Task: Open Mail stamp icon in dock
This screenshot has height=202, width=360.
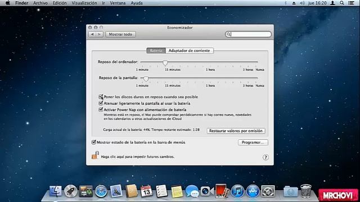Action: coord(116,191)
